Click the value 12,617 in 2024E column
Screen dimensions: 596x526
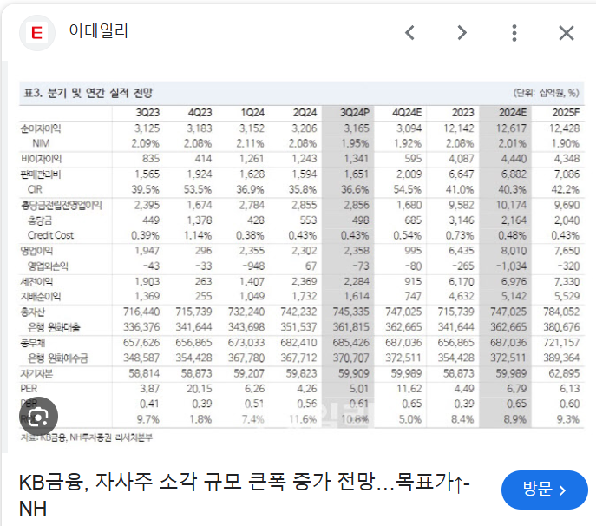pos(511,128)
